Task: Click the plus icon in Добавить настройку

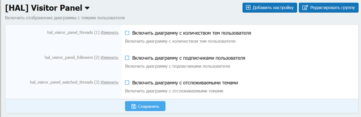Action: tap(248, 8)
